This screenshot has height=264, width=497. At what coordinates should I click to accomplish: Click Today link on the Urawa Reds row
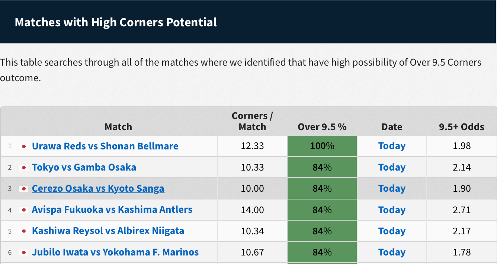point(392,146)
